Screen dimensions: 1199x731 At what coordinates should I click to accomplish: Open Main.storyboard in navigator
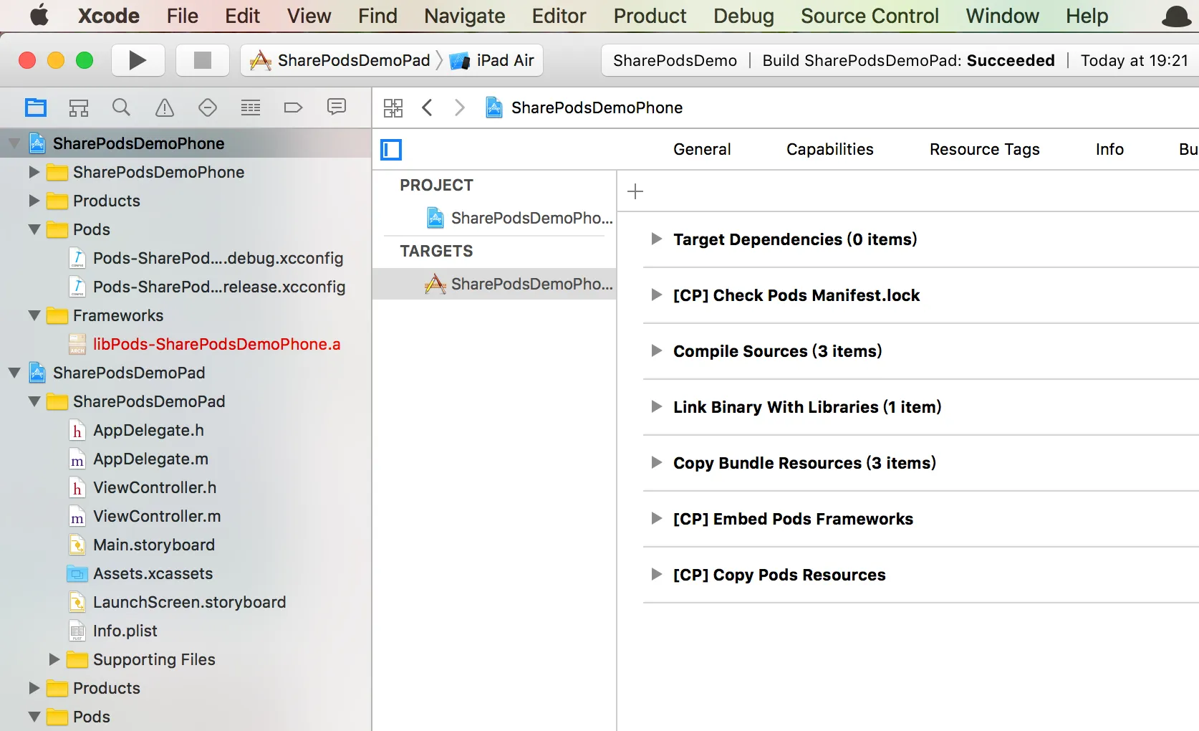[x=154, y=545]
